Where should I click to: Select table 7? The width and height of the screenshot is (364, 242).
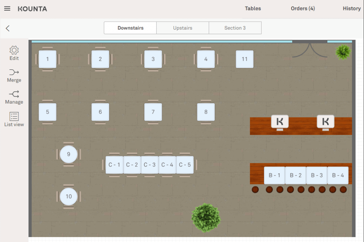153,112
